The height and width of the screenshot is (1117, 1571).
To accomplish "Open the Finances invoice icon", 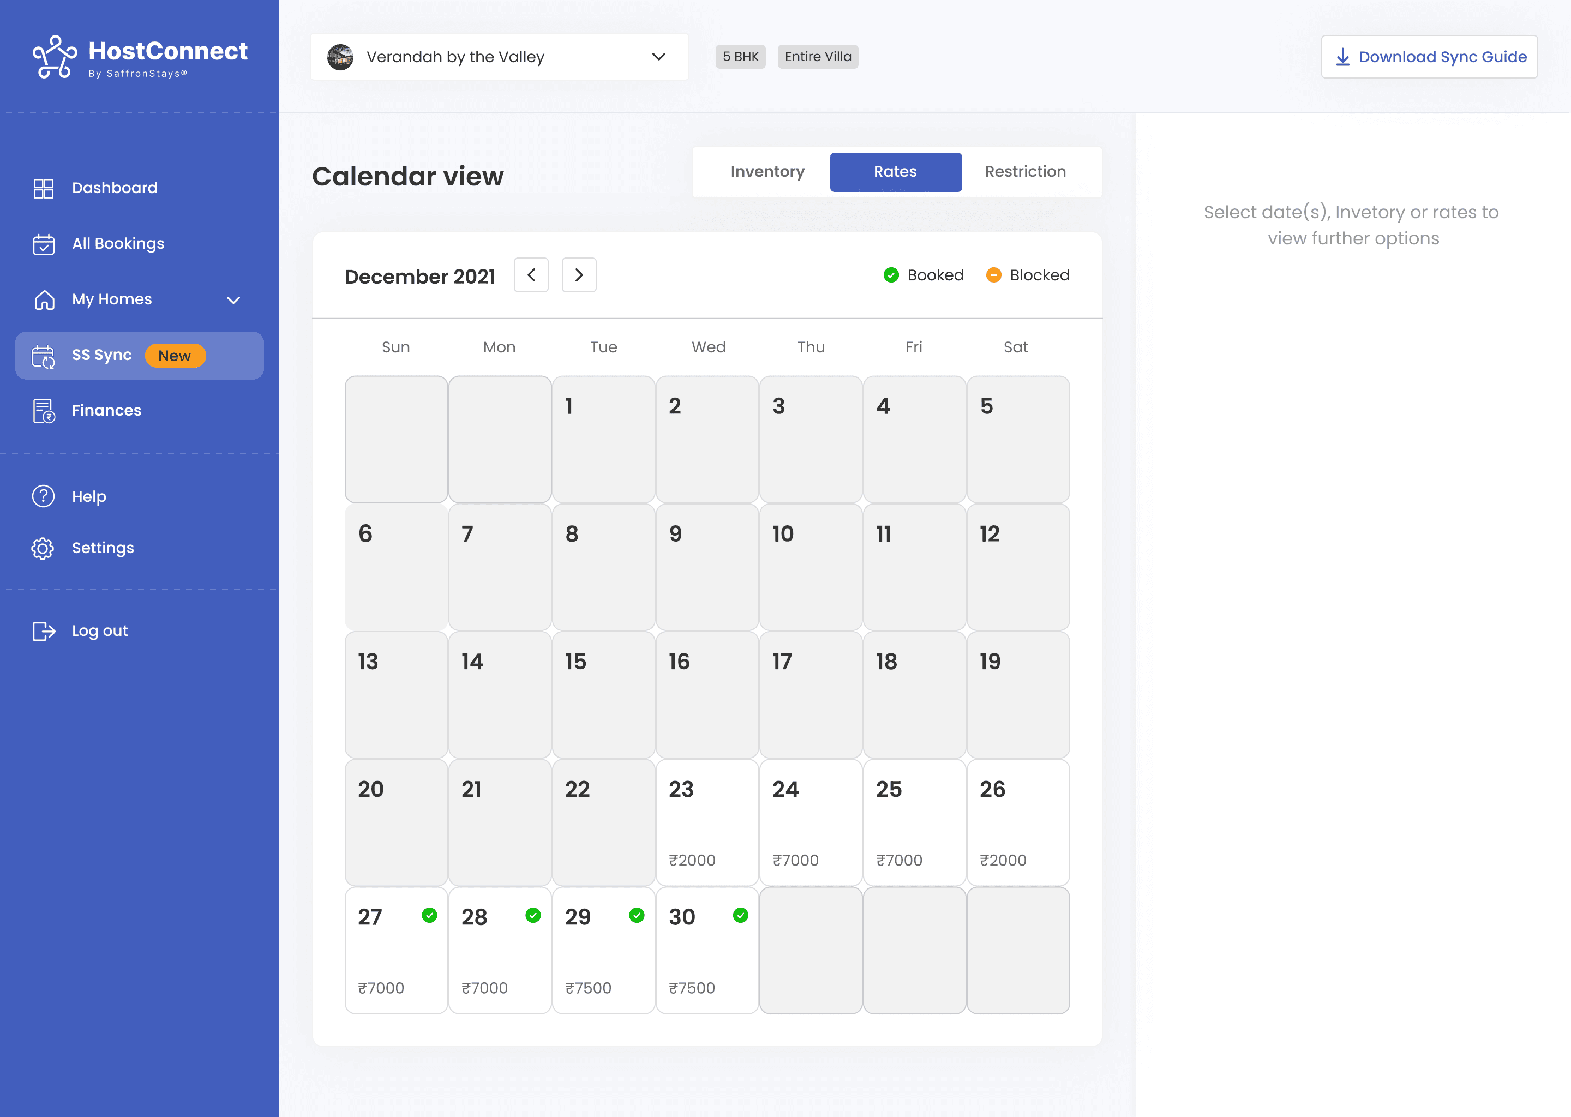I will pyautogui.click(x=43, y=411).
